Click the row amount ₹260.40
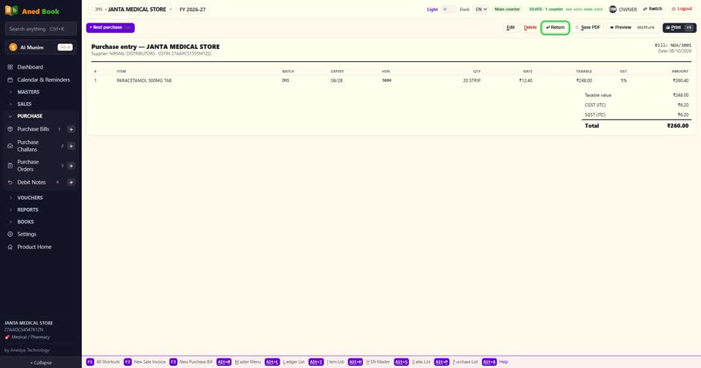Screen dimensions: 701x368 (x=681, y=80)
